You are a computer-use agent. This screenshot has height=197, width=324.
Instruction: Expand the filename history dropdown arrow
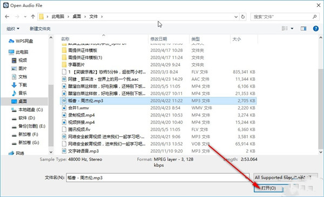246,178
